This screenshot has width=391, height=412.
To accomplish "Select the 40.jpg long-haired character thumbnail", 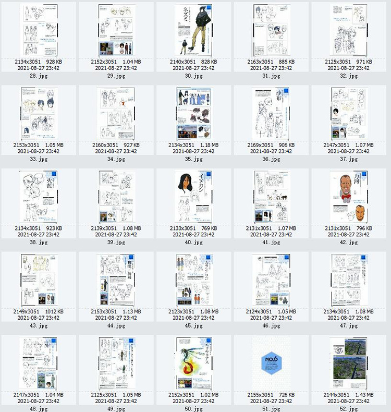I will 193,197.
